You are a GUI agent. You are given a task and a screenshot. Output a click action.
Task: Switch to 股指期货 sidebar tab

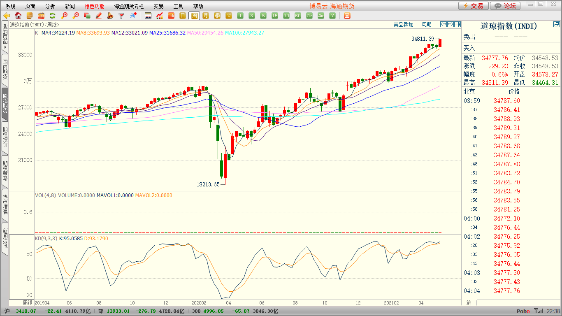tap(5, 103)
